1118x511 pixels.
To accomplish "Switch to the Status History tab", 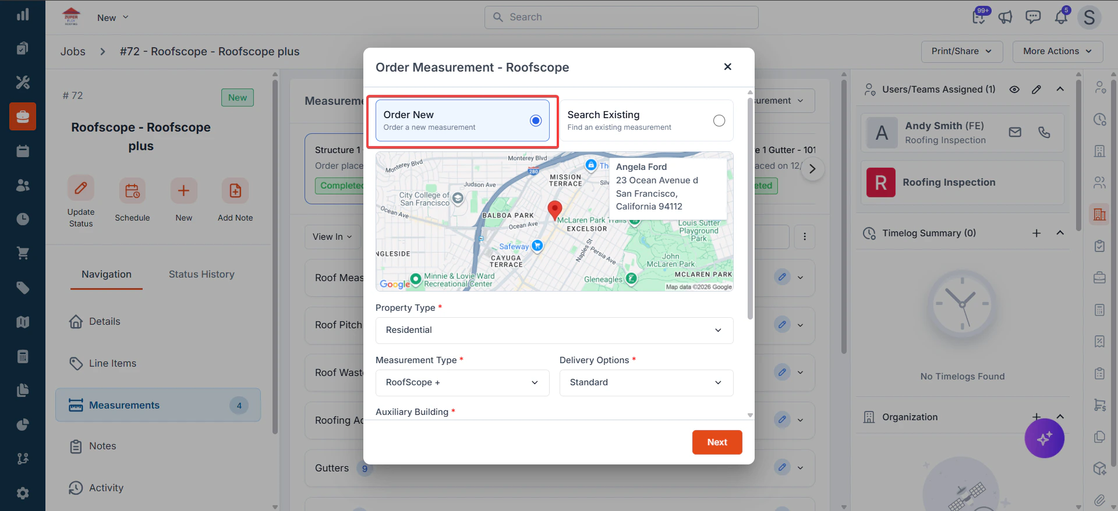I will pos(201,274).
